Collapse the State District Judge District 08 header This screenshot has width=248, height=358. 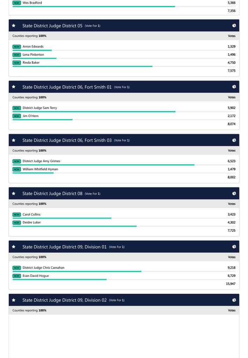pos(52,193)
